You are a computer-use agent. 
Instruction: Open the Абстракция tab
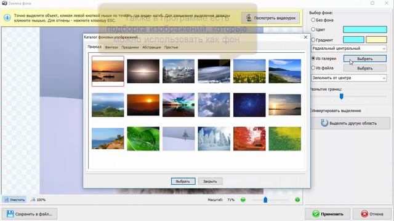pos(151,47)
